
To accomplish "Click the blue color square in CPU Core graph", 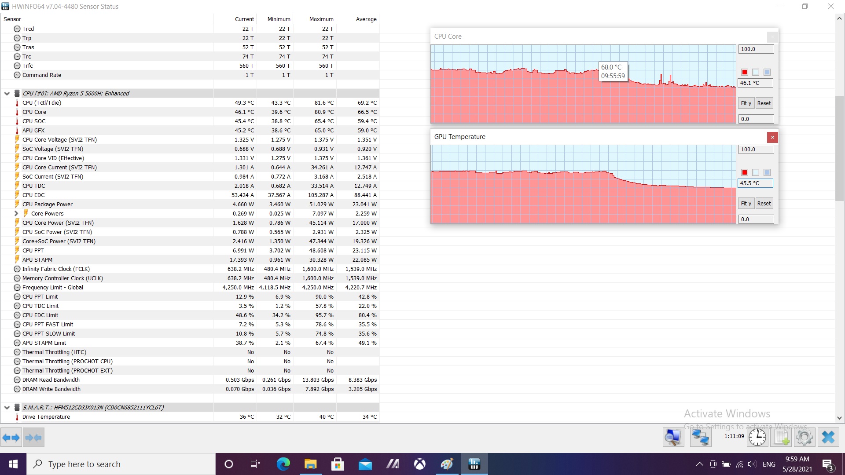I will (767, 72).
